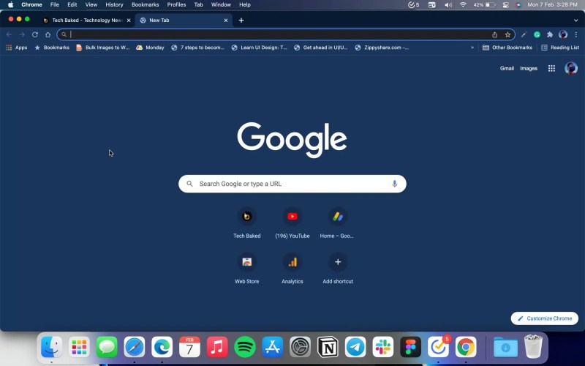This screenshot has height=366, width=585.
Task: Open the File menu
Action: pyautogui.click(x=54, y=5)
